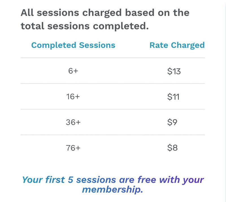Click the word "free" in the footer note

coord(147,180)
